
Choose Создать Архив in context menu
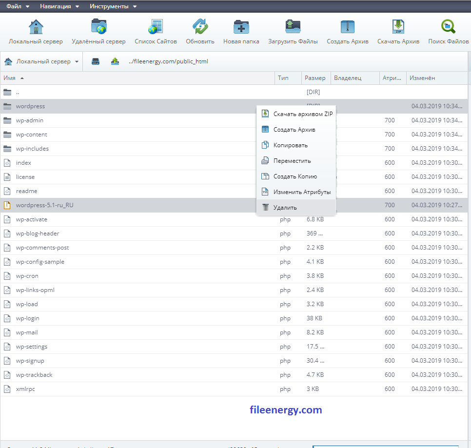click(x=294, y=129)
